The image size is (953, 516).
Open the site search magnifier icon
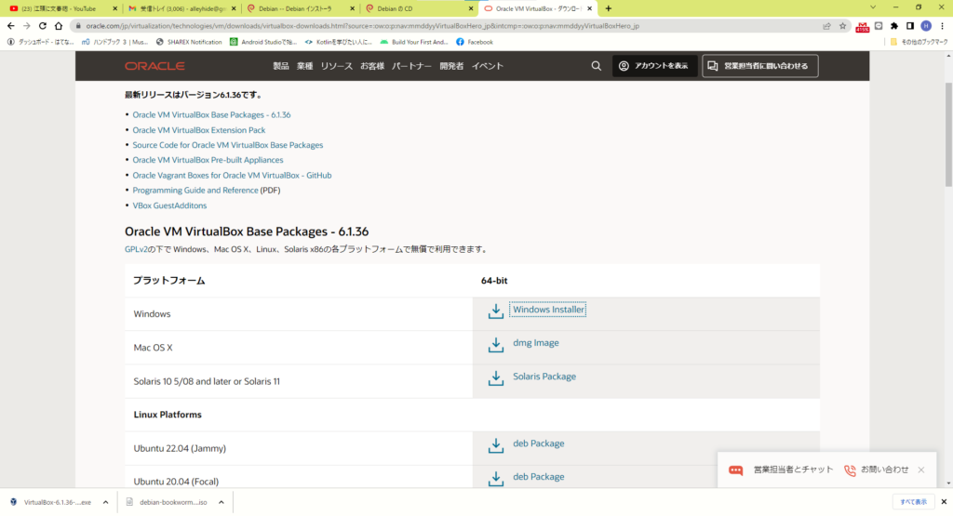click(x=597, y=66)
